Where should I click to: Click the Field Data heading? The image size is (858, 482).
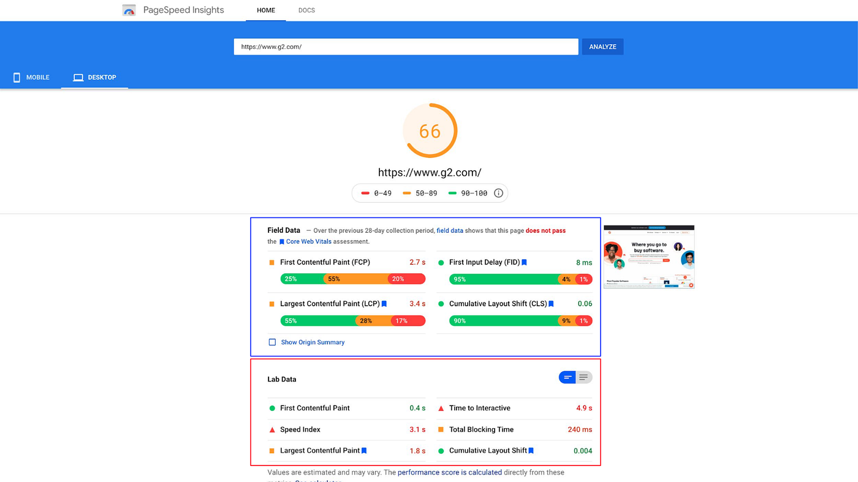pyautogui.click(x=284, y=230)
